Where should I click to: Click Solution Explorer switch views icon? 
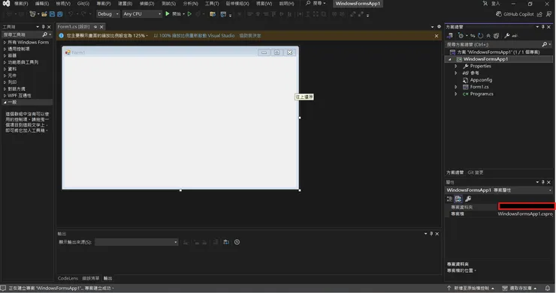click(x=449, y=35)
